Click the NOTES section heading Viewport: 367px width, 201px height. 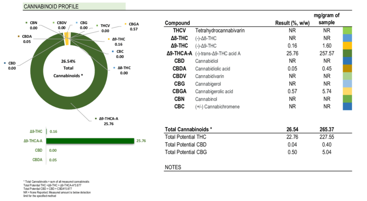pos(175,167)
